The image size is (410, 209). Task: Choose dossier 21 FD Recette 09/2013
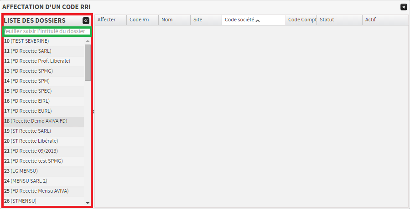tap(31, 151)
